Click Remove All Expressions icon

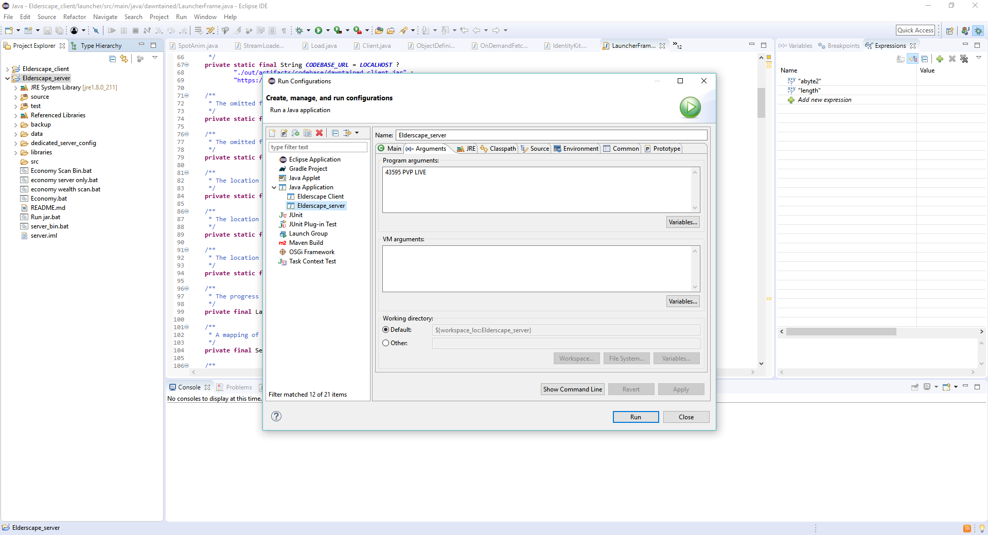pos(964,59)
